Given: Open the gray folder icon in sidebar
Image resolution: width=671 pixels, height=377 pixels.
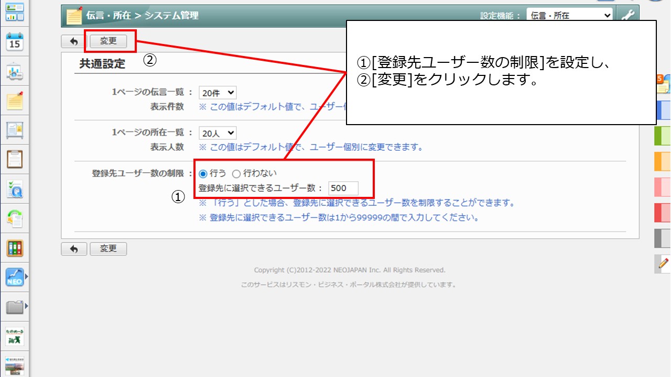Looking at the screenshot, I should pos(14,307).
